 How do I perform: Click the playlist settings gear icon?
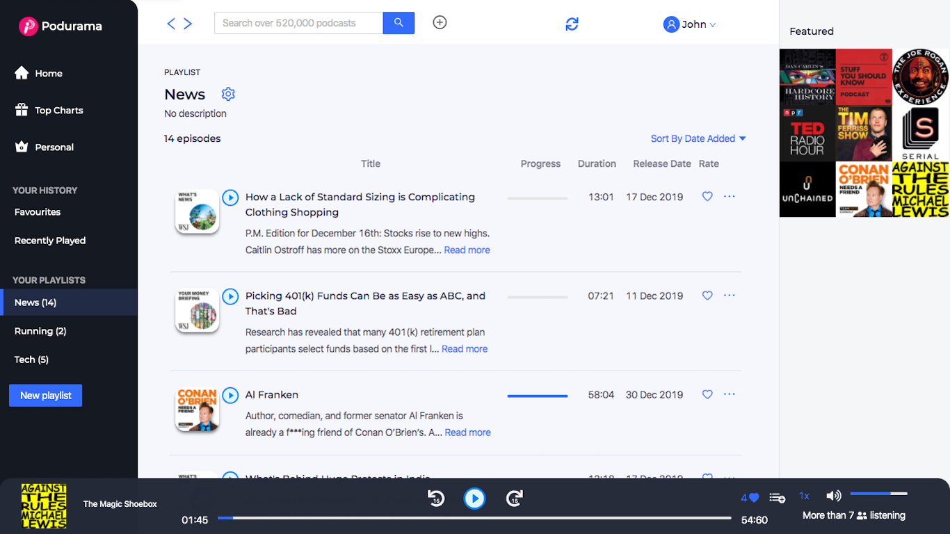tap(228, 94)
